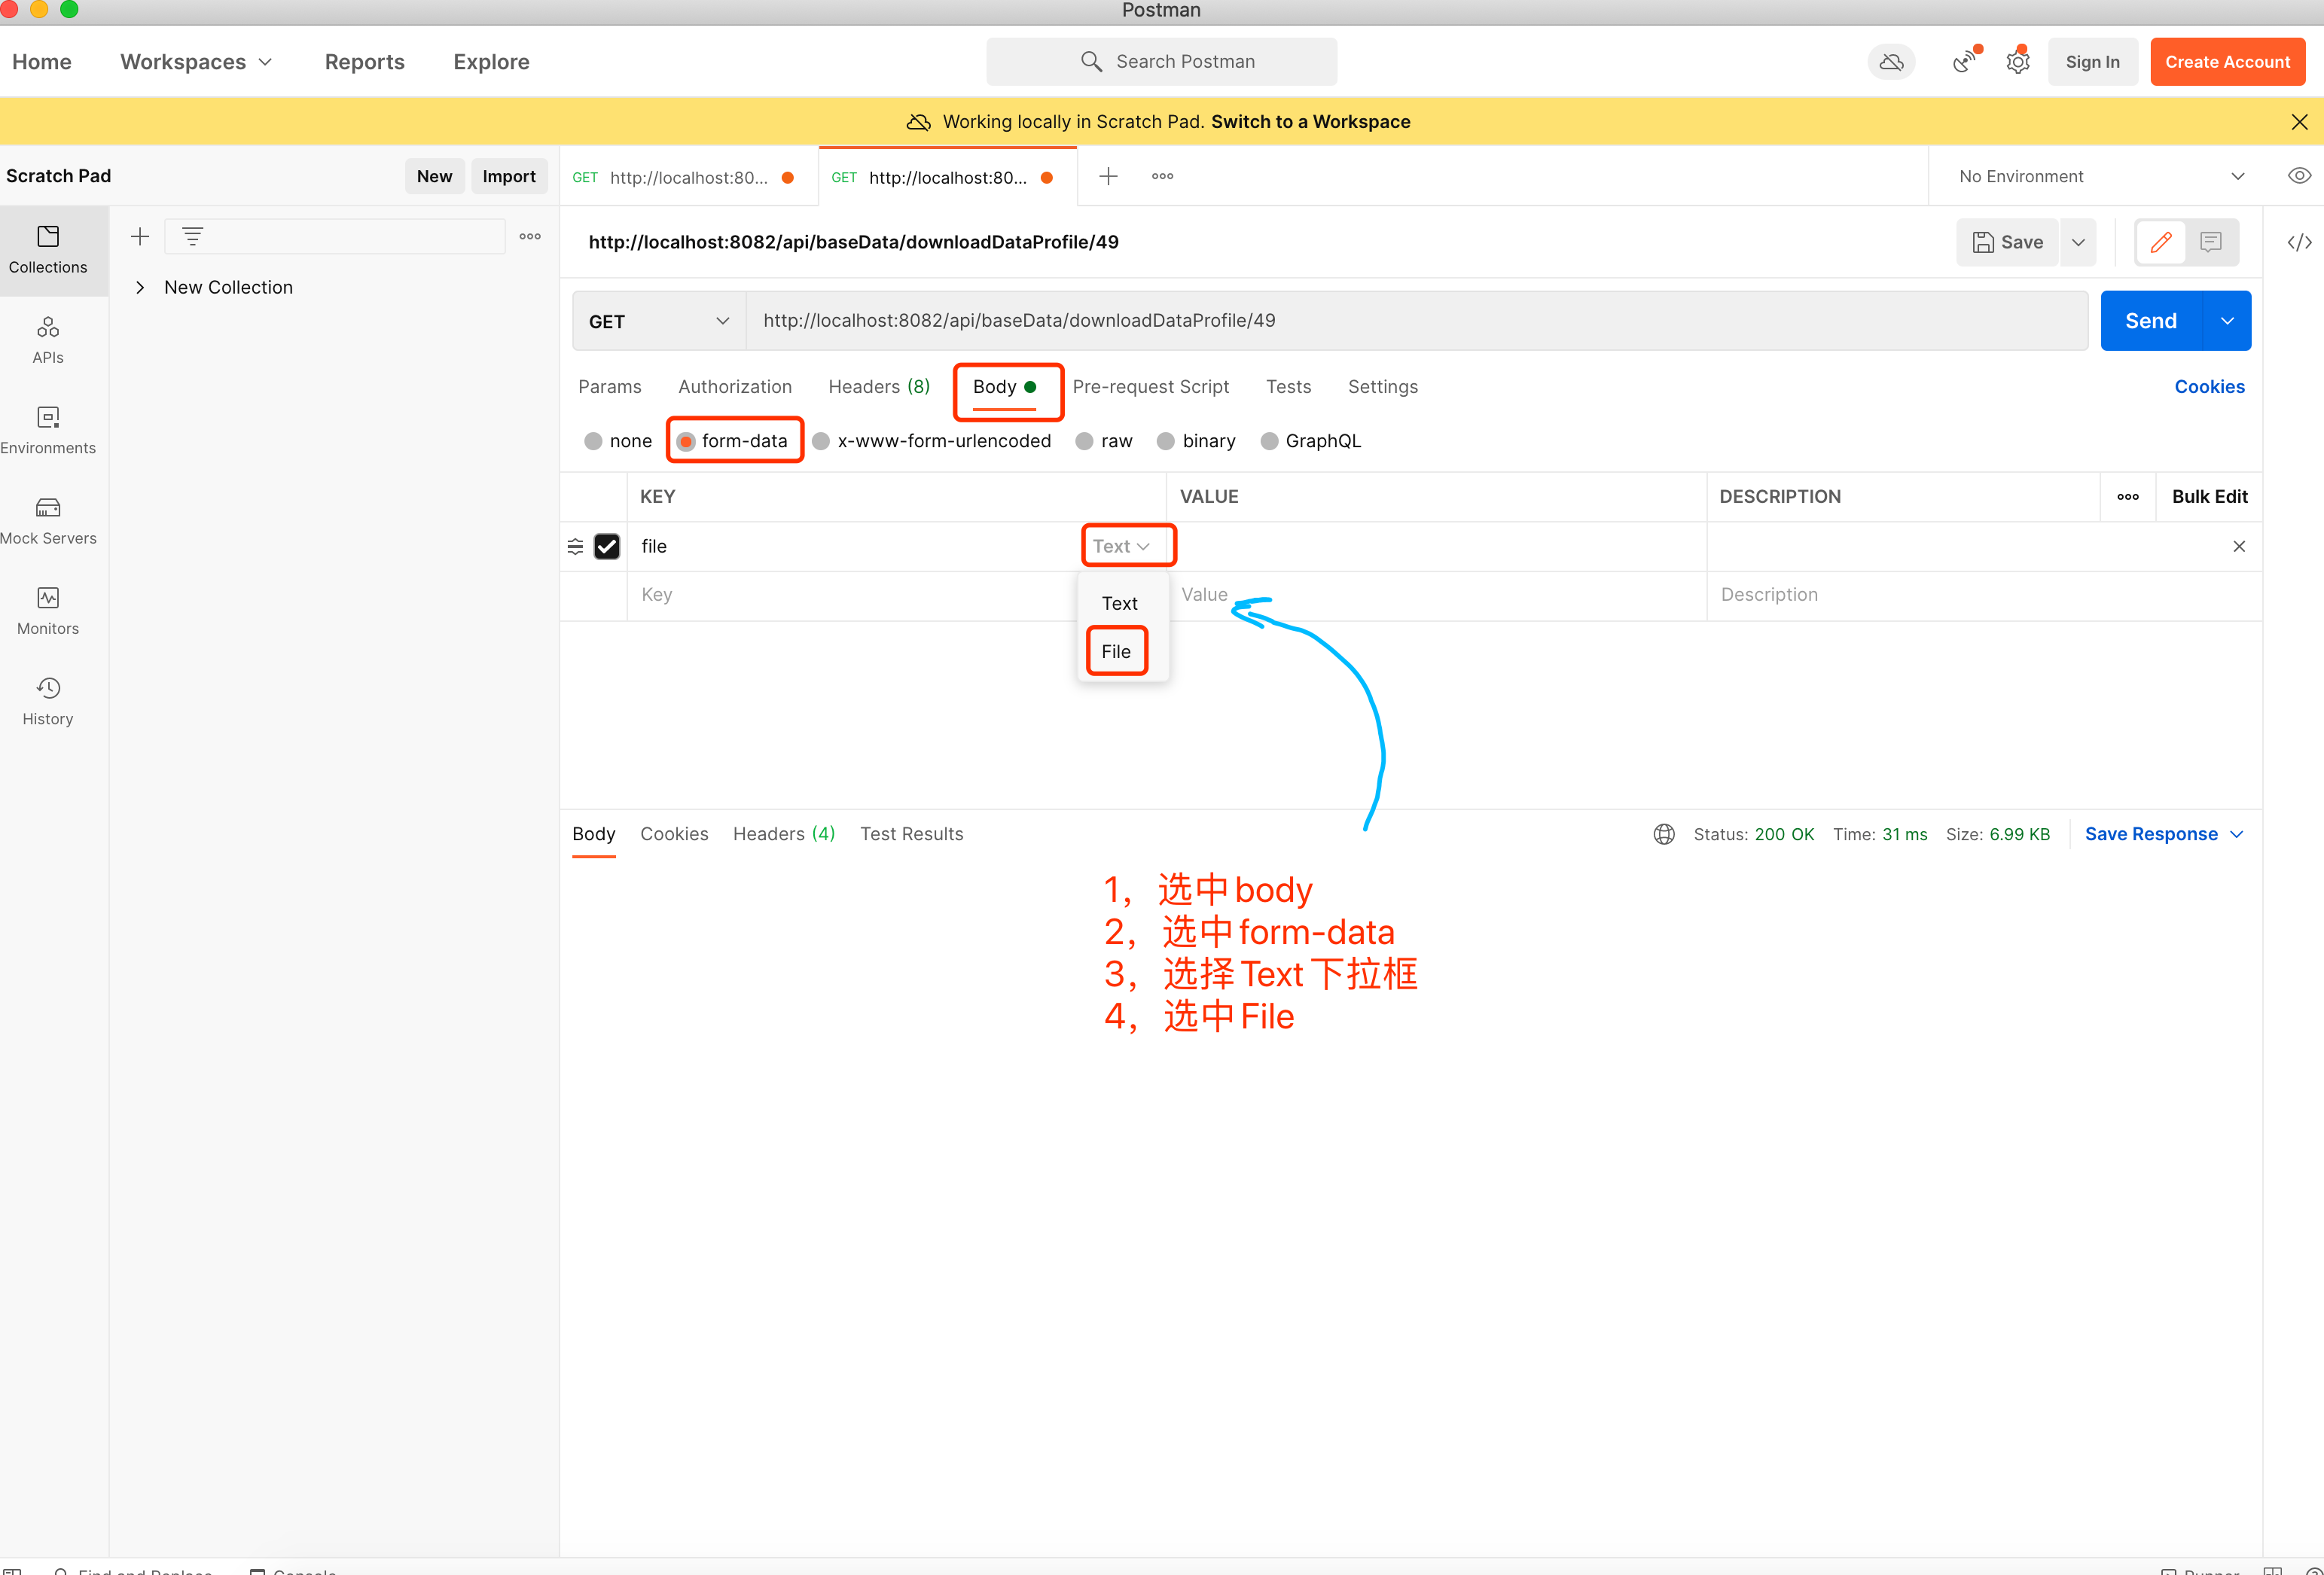Open the Mock Servers sidebar panel
The height and width of the screenshot is (1575, 2324).
[48, 520]
